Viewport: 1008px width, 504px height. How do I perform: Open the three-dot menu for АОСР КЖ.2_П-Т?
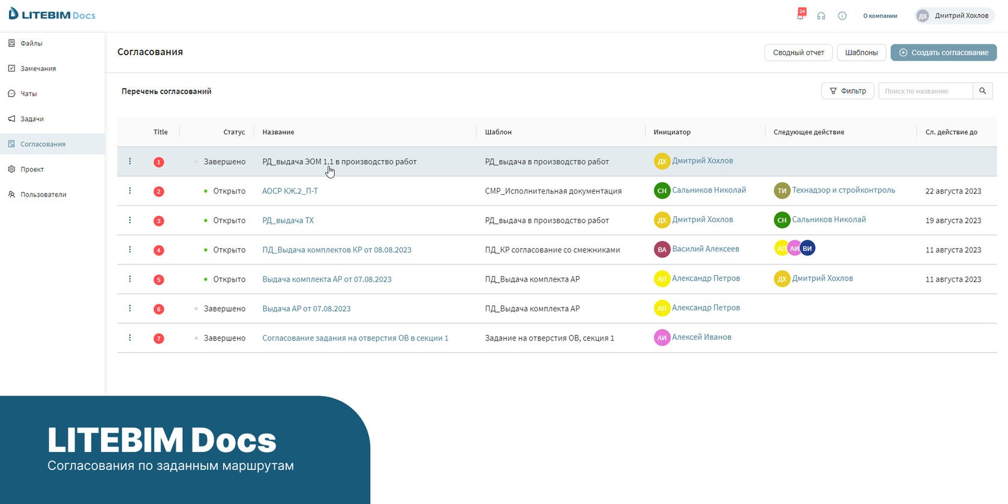130,191
